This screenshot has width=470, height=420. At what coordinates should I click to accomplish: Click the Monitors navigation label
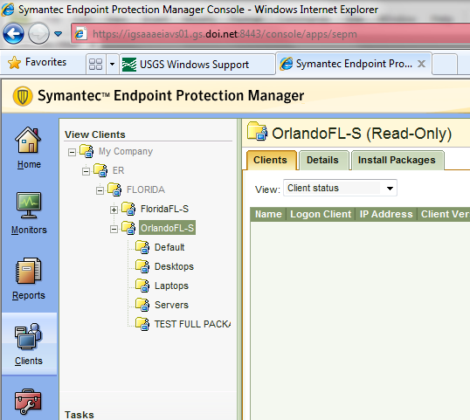coord(29,230)
